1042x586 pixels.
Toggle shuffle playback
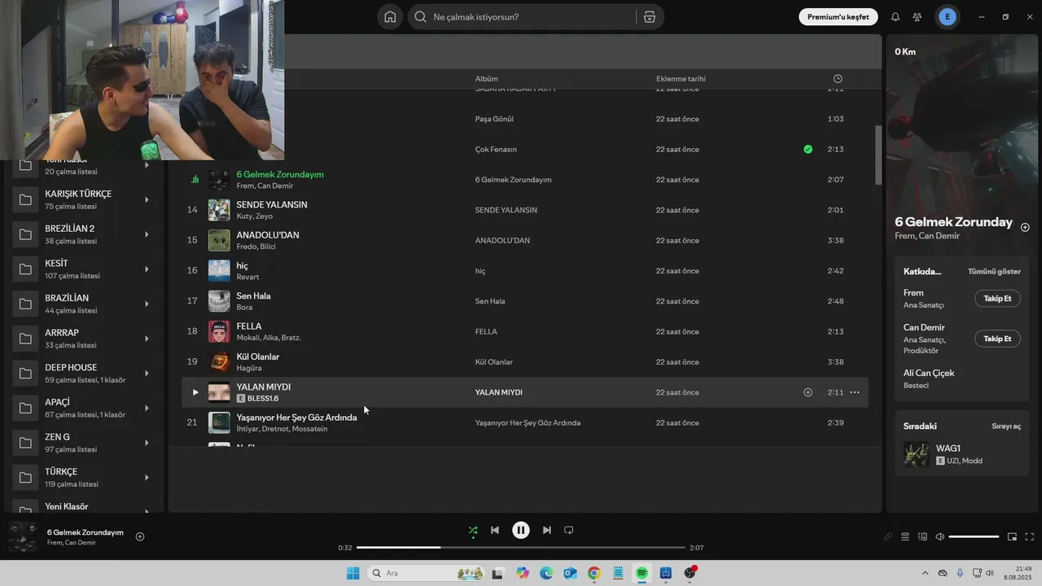(x=473, y=530)
